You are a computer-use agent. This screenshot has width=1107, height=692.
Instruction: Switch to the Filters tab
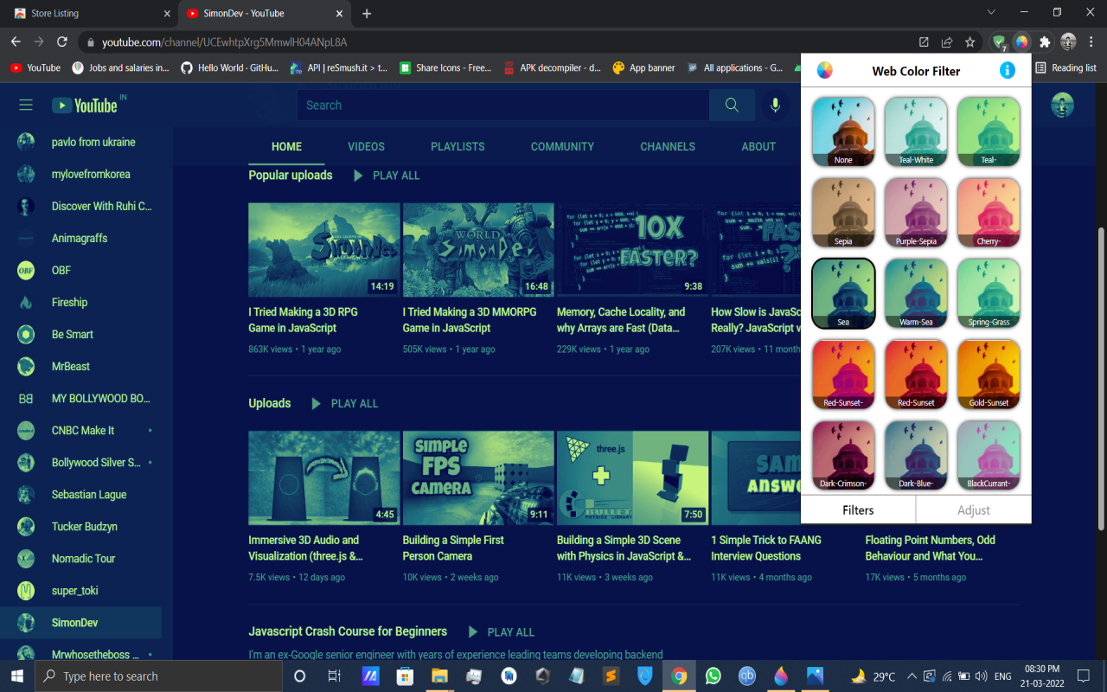858,509
